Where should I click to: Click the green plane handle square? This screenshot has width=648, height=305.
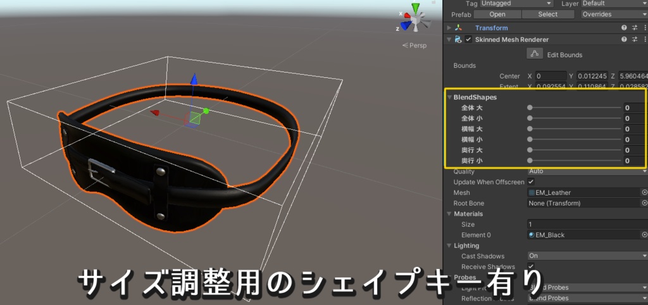click(196, 119)
